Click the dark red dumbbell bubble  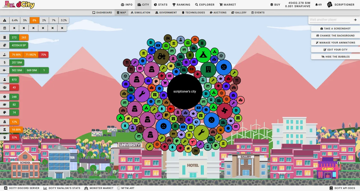pos(192,69)
